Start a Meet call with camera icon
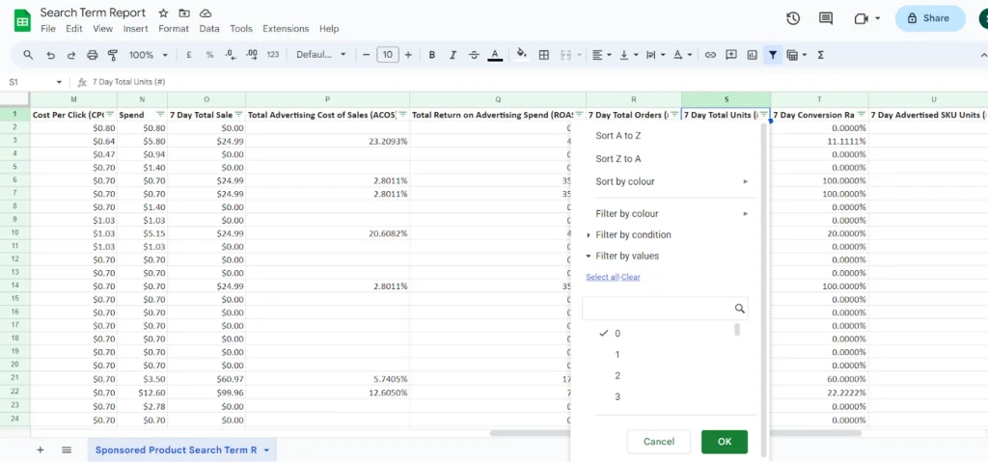 (x=862, y=18)
